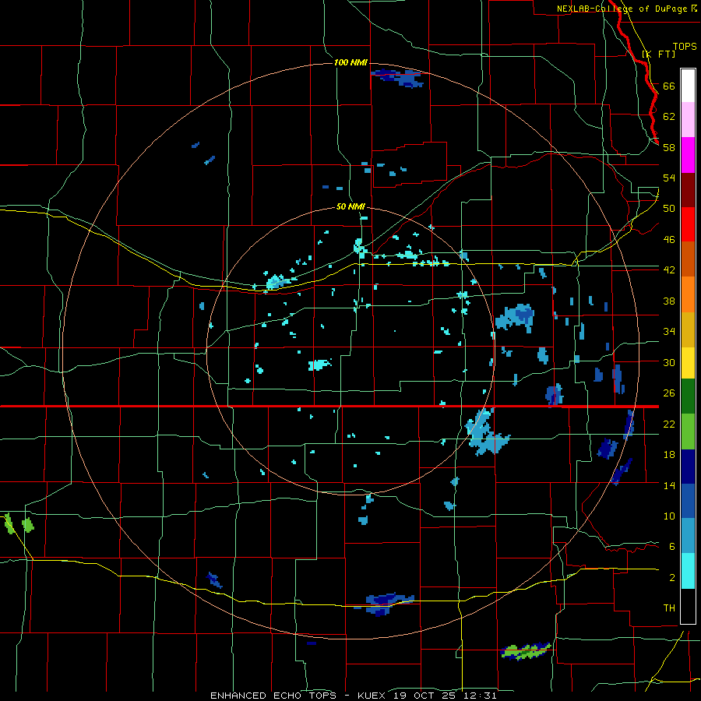Click the black TH legend swatch
Viewport: 701px width, 701px height.
click(x=688, y=606)
